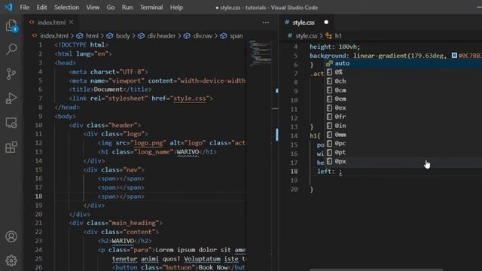This screenshot has height=271, width=482.
Task: Click span in the breadcrumb
Action: [x=236, y=36]
